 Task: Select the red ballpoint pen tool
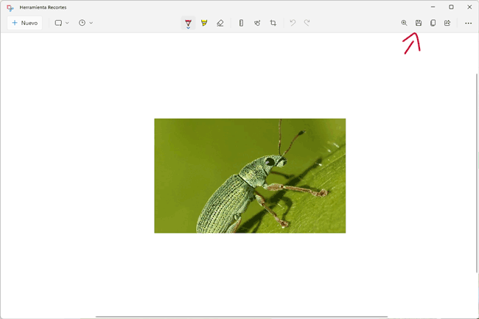[x=188, y=23]
